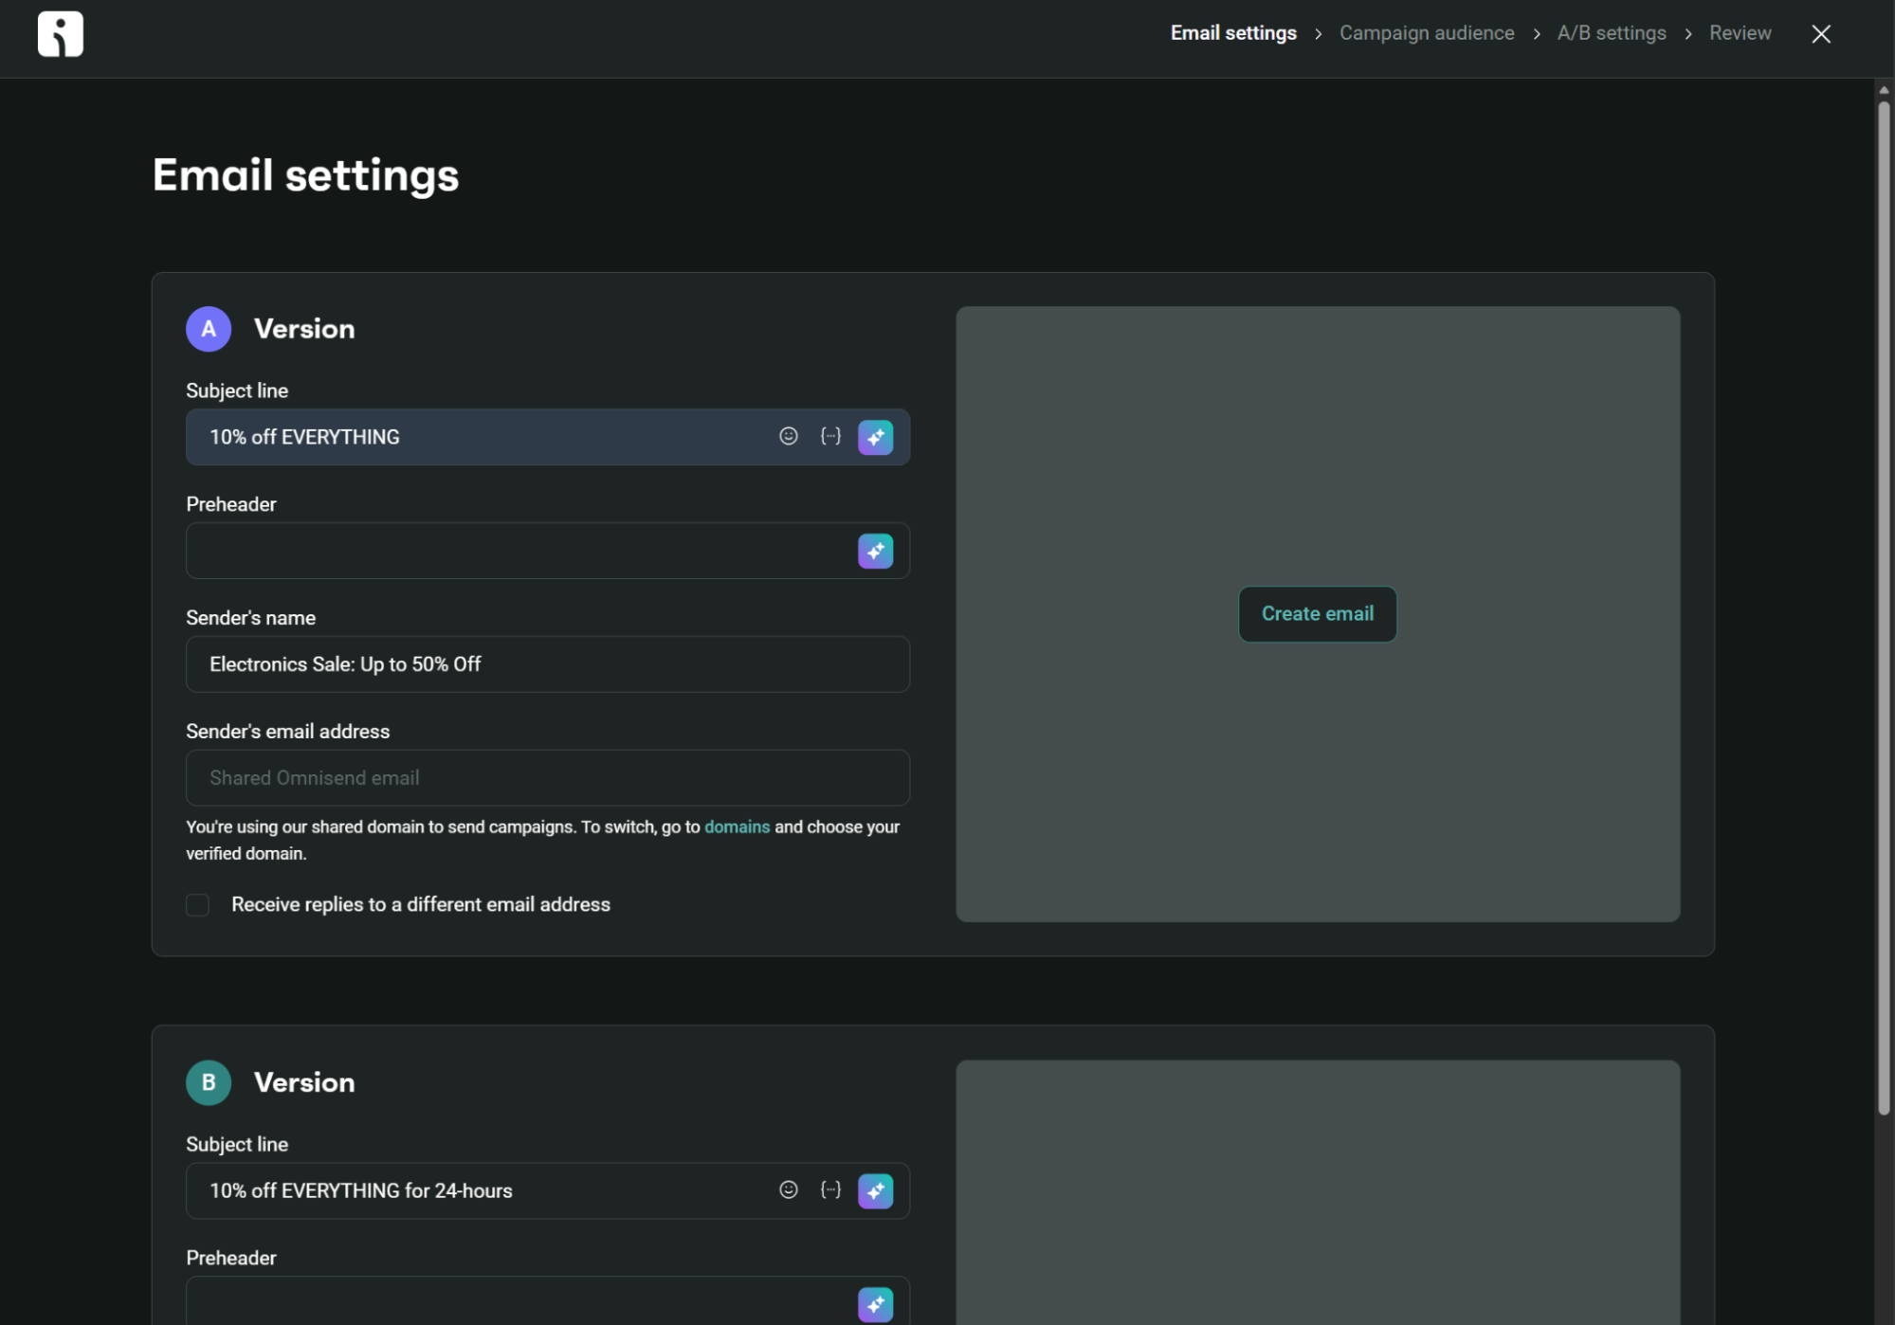The width and height of the screenshot is (1895, 1325).
Task: Open emoji picker for Version A subject line
Action: (789, 436)
